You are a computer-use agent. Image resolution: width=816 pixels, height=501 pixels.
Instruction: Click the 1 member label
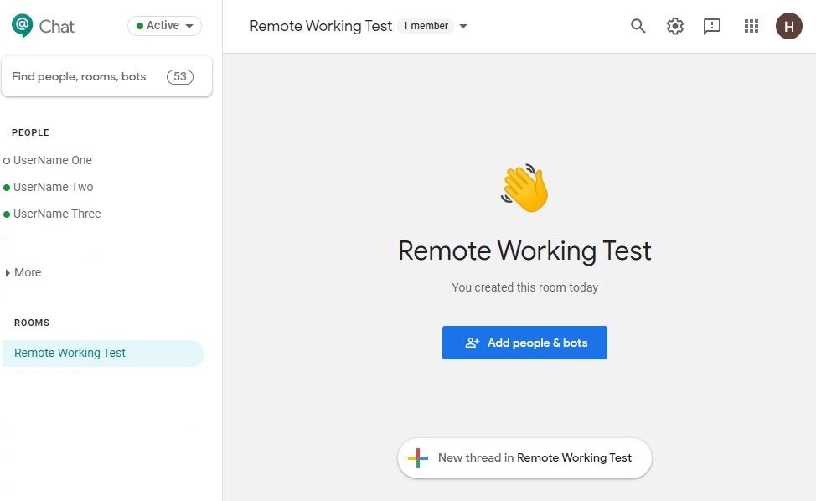click(425, 26)
